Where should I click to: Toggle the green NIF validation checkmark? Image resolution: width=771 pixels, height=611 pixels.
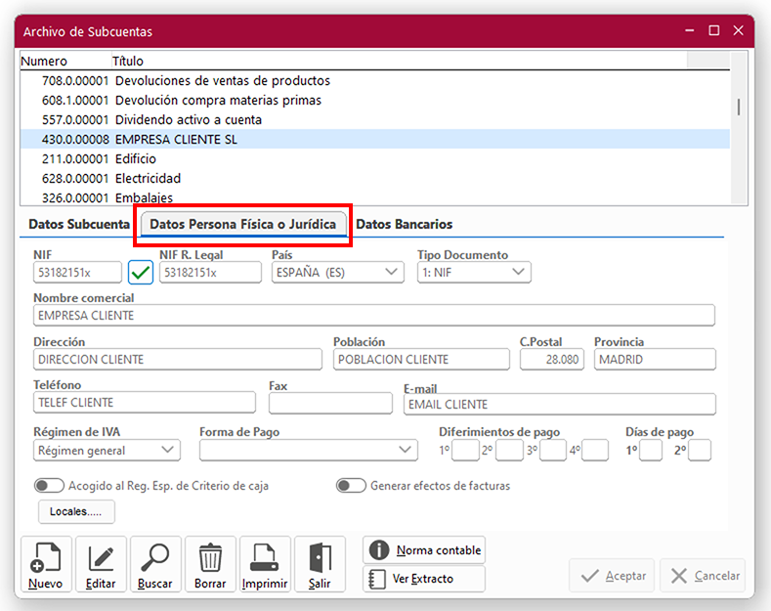point(141,272)
